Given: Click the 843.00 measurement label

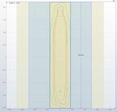Looking at the screenshot, I should (x=81, y=55).
